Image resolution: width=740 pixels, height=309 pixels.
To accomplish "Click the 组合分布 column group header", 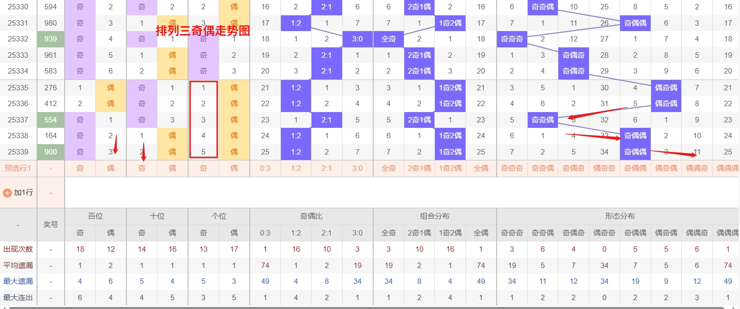I will point(435,216).
